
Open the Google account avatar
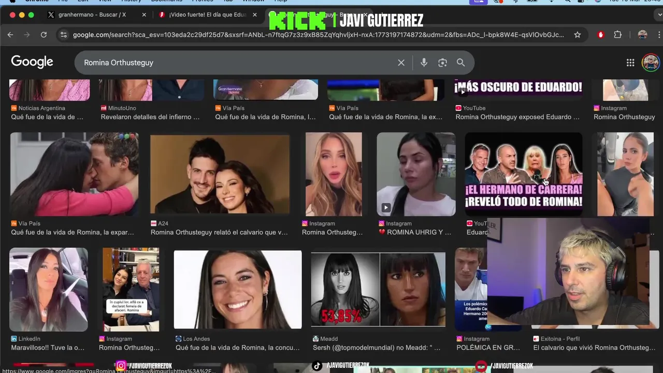pyautogui.click(x=651, y=63)
